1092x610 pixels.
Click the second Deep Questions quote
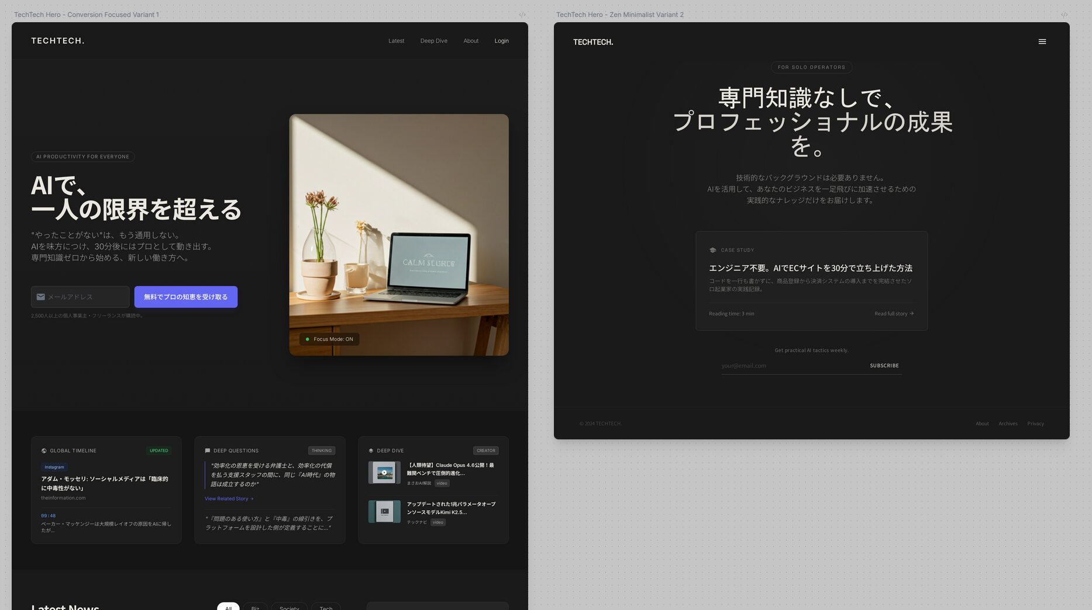[x=270, y=523]
